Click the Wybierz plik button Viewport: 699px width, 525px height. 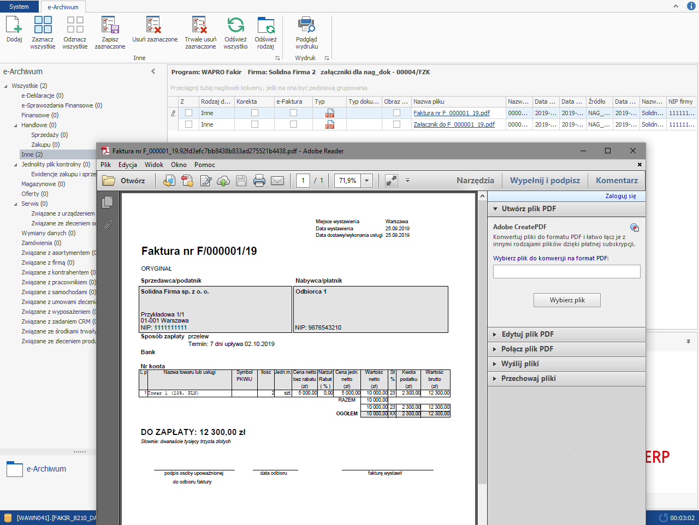(x=567, y=300)
